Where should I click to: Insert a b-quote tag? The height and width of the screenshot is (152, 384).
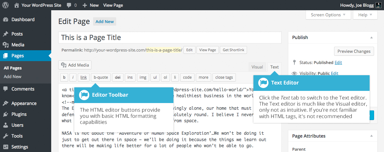tap(101, 77)
